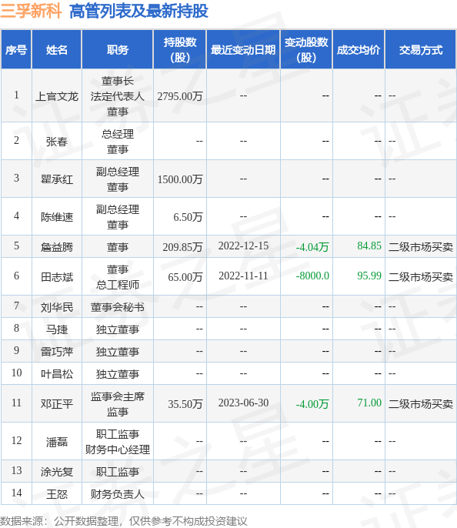Click the 数据来源 disclaimer footer text
457x528 pixels.
[x=124, y=520]
